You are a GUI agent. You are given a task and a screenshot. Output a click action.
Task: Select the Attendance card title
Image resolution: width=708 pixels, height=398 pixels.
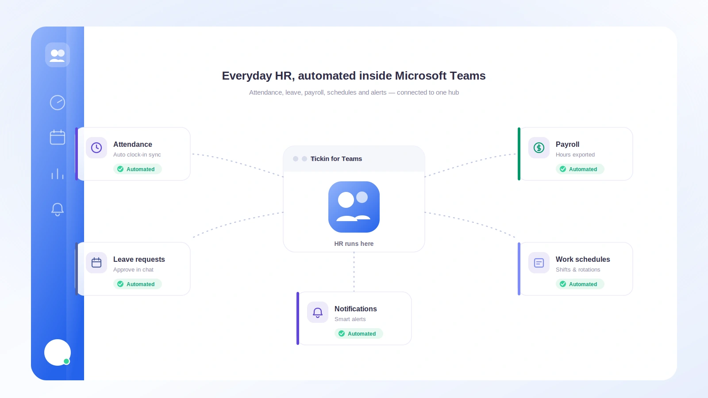(x=133, y=144)
